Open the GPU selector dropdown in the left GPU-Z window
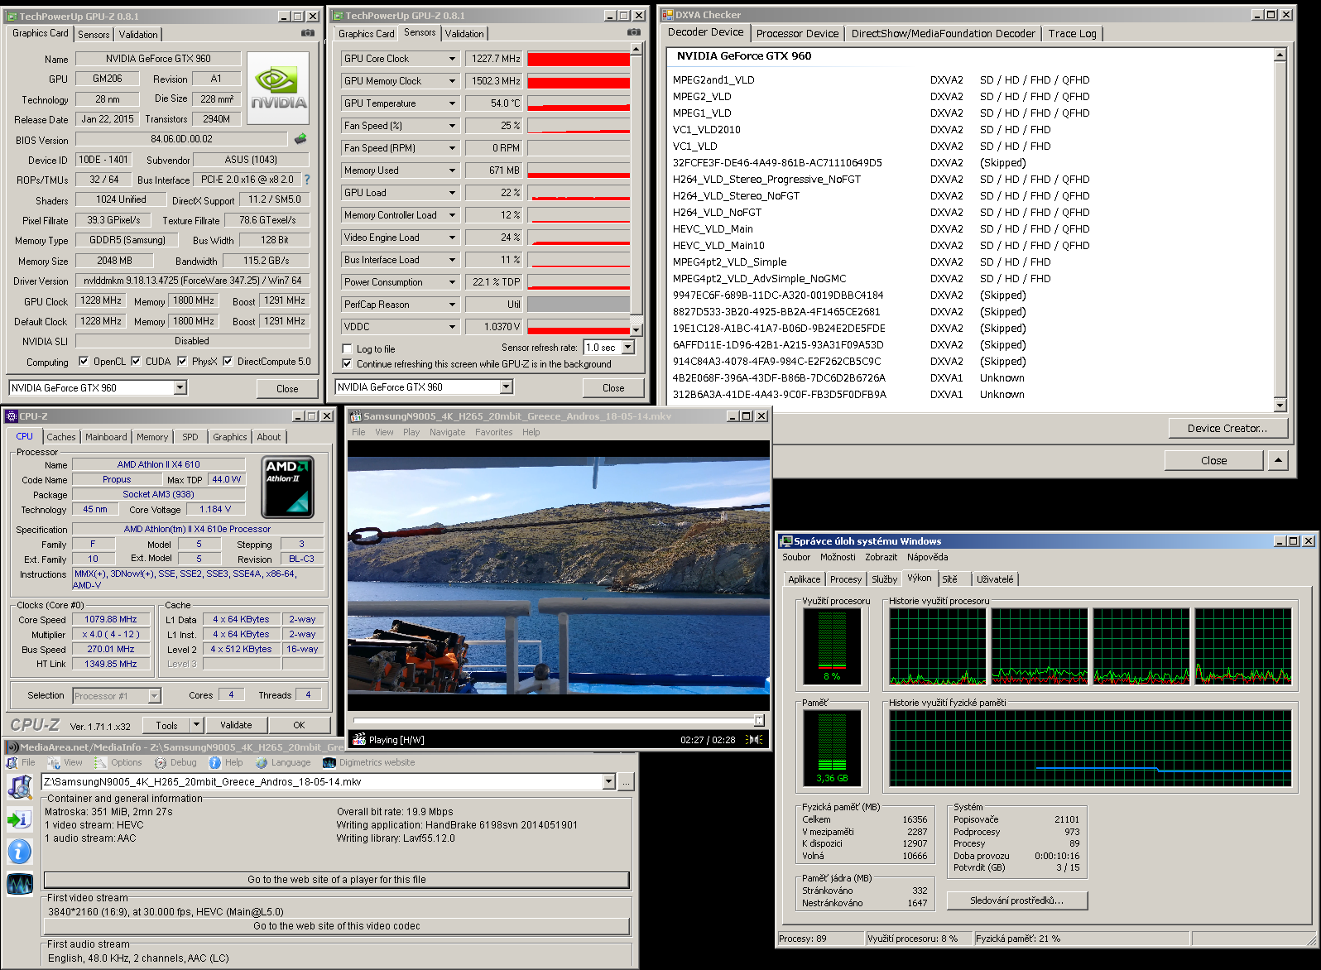The width and height of the screenshot is (1321, 970). 180,387
